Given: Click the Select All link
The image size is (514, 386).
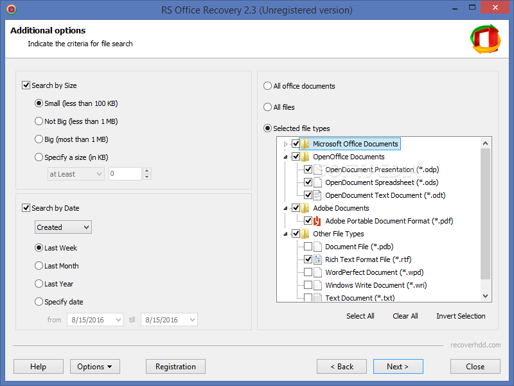Looking at the screenshot, I should click(x=360, y=316).
